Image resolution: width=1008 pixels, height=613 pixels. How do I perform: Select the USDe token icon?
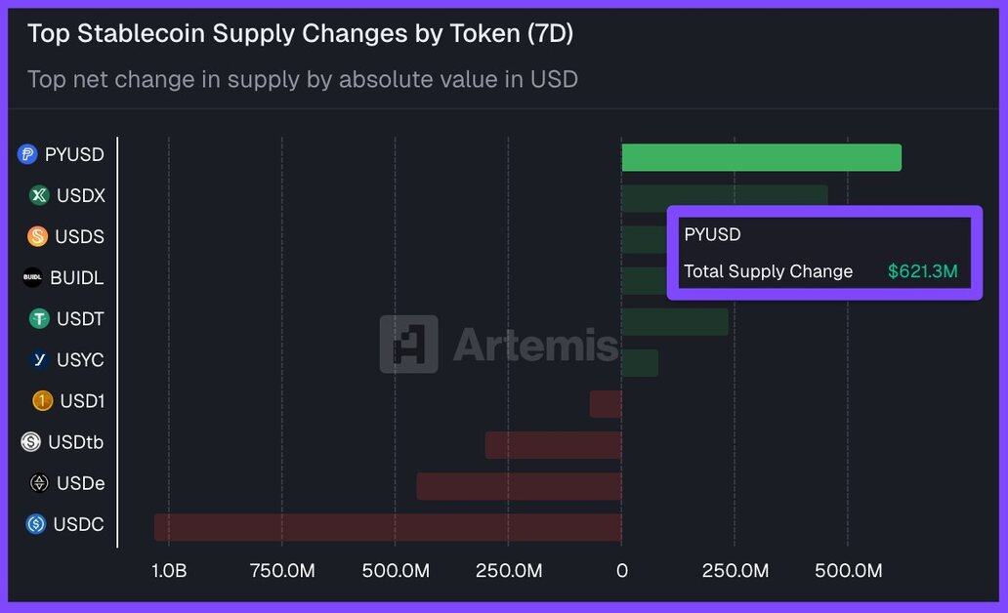click(39, 483)
